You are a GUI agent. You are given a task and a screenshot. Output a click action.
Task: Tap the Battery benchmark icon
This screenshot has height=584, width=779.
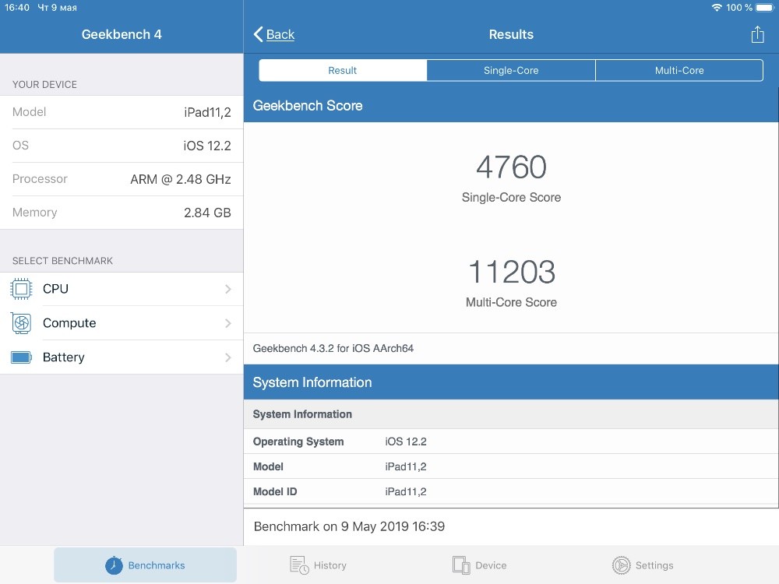point(21,357)
